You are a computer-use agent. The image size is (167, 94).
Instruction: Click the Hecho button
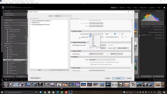(x=108, y=78)
